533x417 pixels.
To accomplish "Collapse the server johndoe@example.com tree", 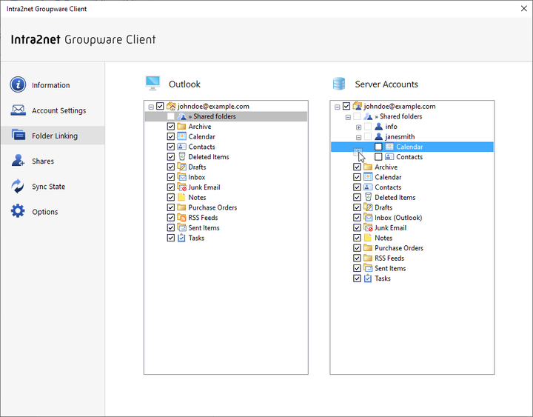I will pos(338,107).
